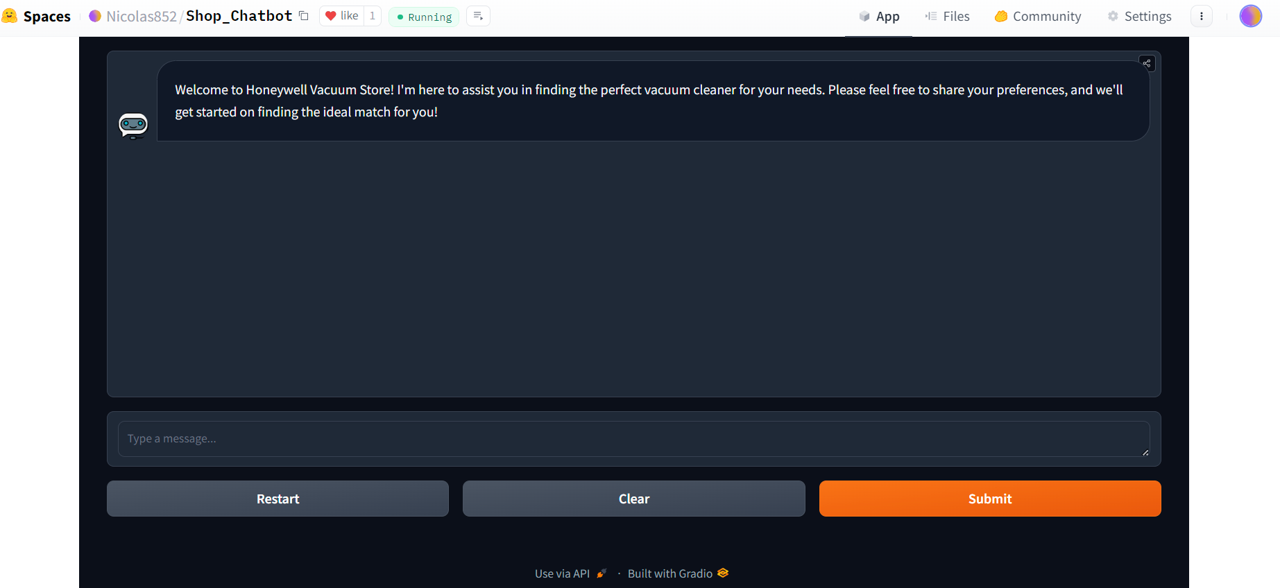Focus the Type a message input field

(x=634, y=439)
